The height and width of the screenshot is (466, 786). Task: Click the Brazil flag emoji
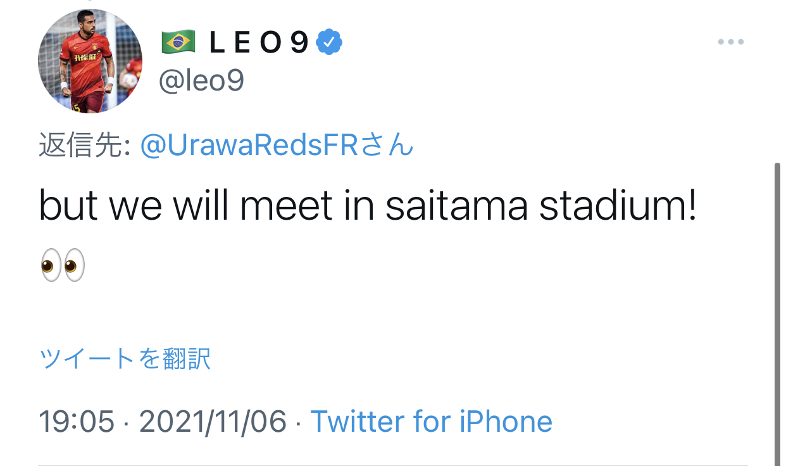[179, 42]
